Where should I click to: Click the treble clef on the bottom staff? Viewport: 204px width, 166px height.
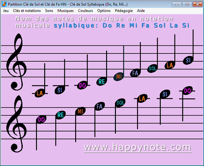(x=17, y=124)
